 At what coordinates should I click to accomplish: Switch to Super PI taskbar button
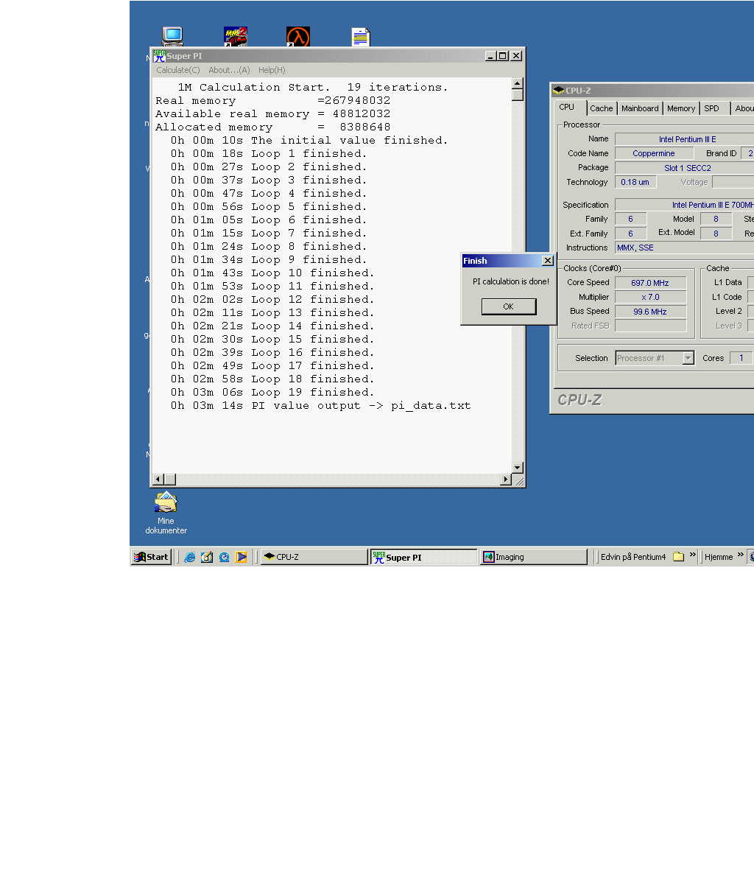423,557
